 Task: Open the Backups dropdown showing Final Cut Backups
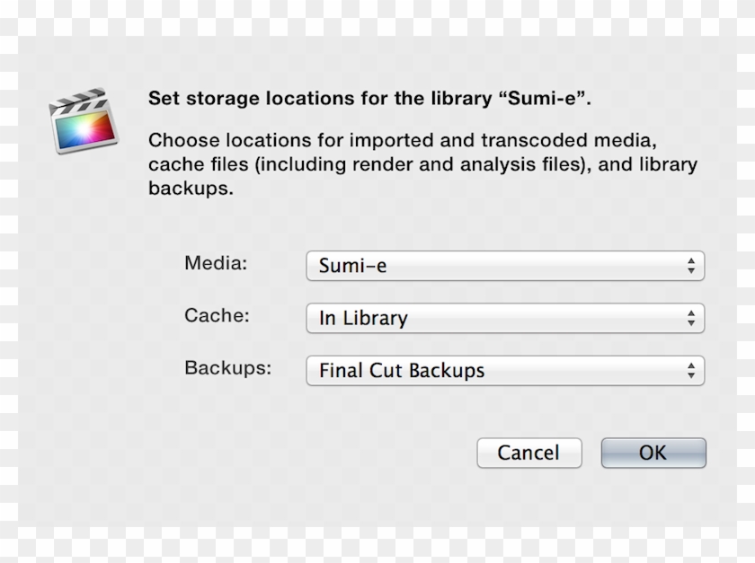(x=503, y=370)
